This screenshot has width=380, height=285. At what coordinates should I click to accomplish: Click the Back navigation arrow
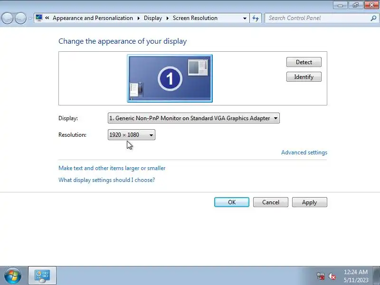point(7,18)
